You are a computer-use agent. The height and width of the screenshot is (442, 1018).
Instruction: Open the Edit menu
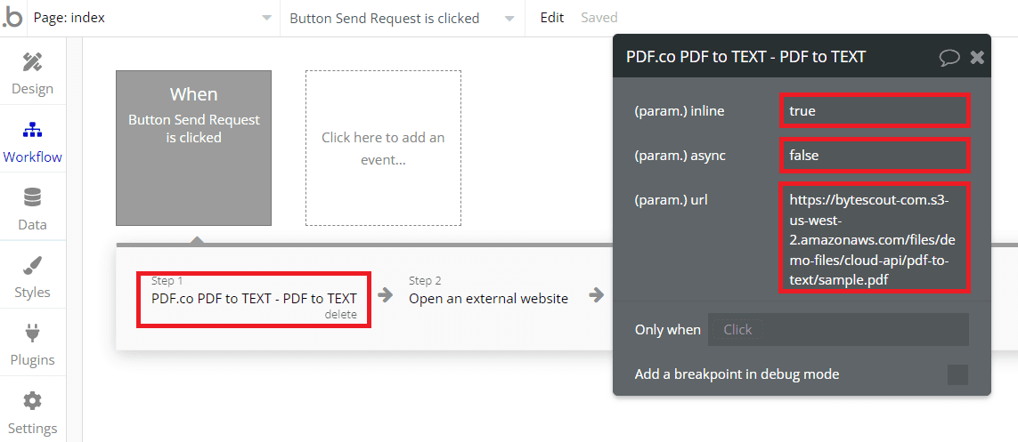pyautogui.click(x=552, y=18)
